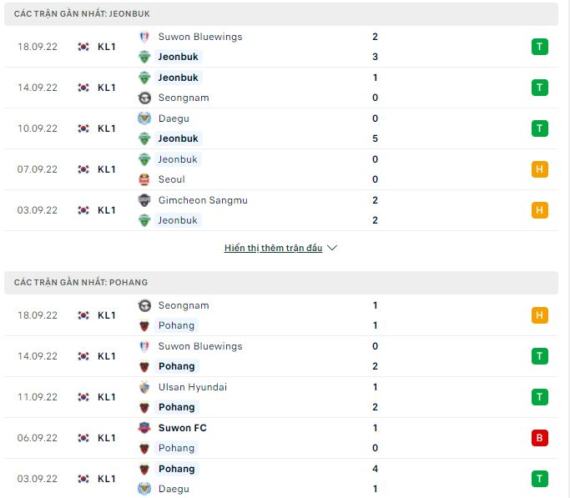Open the Gimcheon Sangmu team name link
This screenshot has height=498, width=570.
pos(203,200)
